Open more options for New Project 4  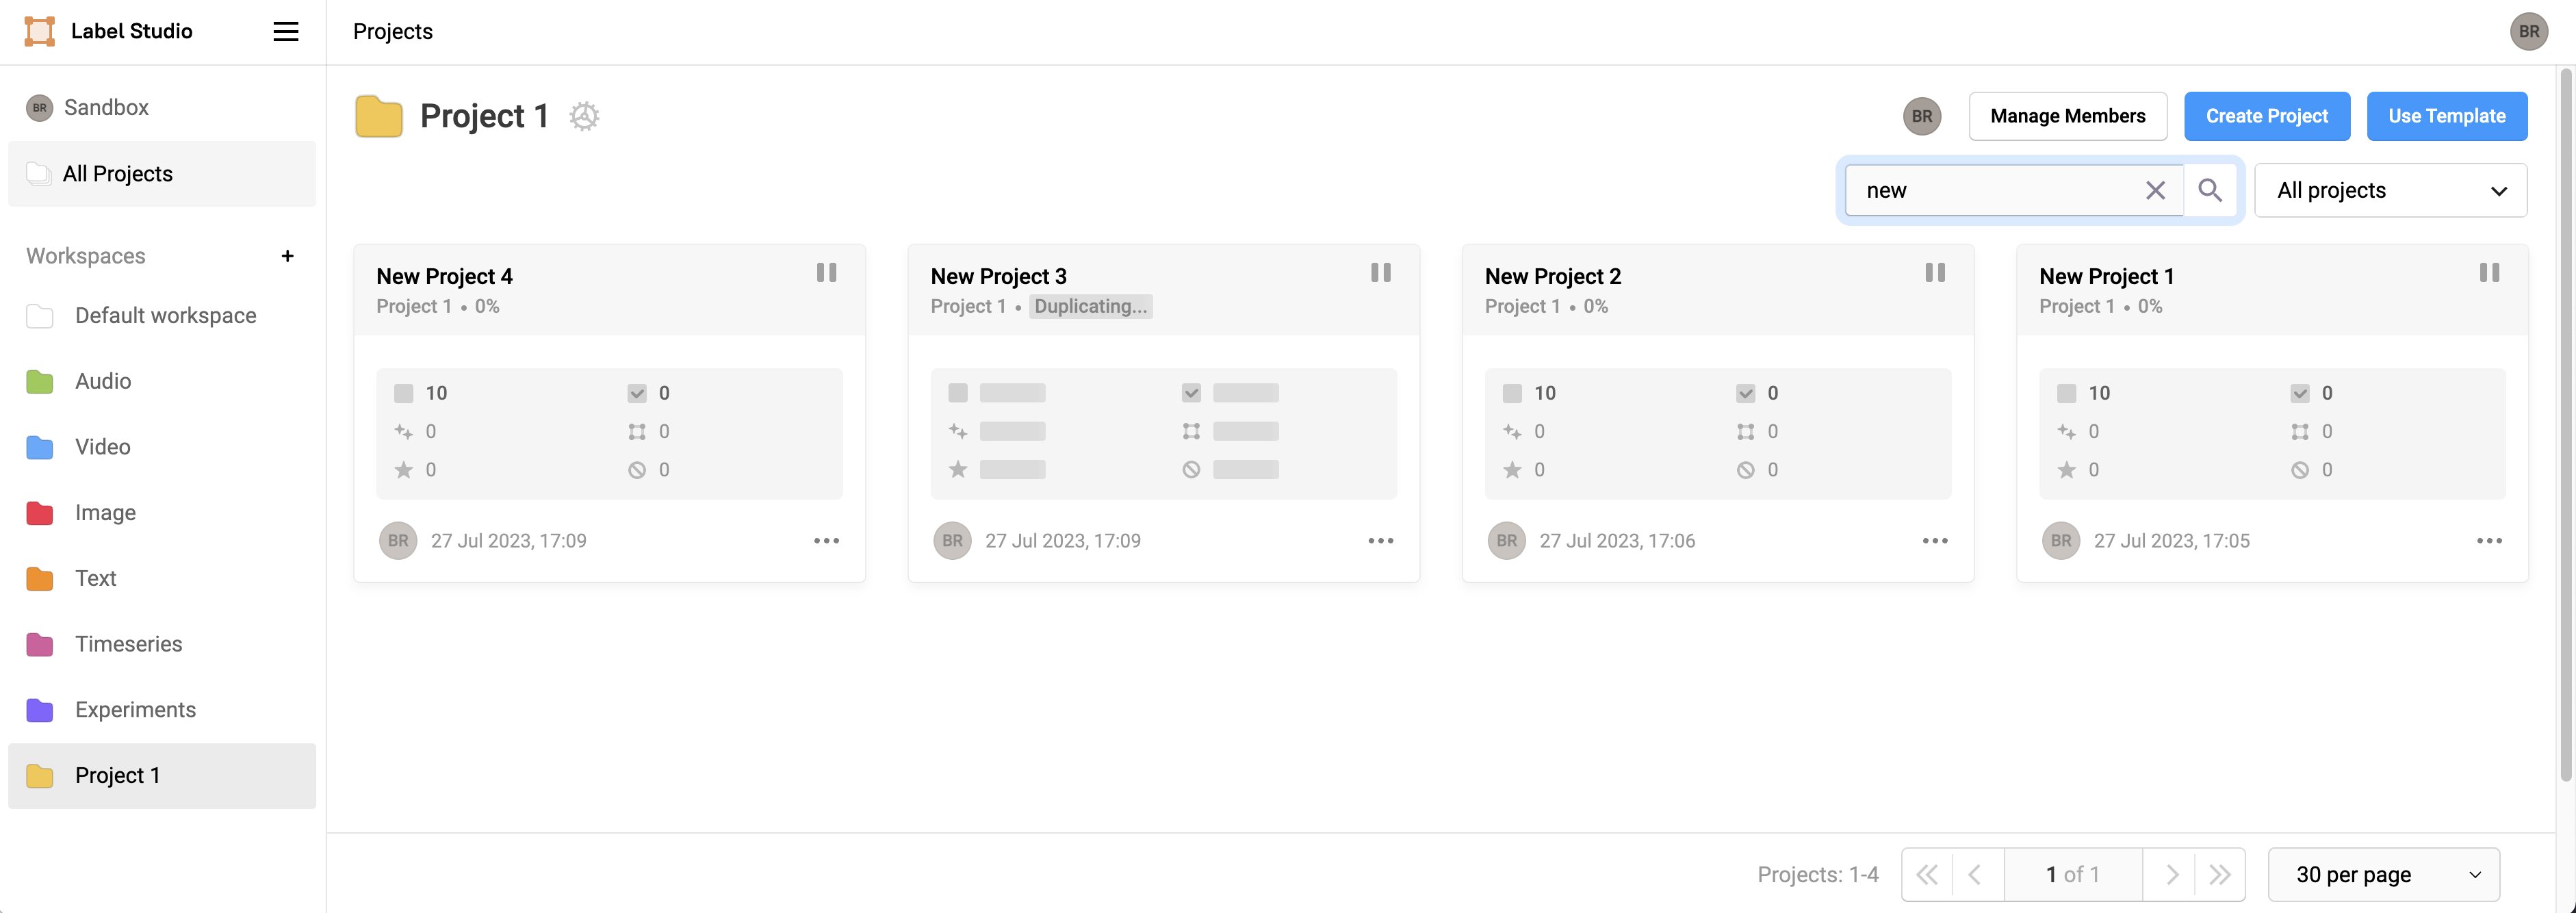pyautogui.click(x=826, y=541)
